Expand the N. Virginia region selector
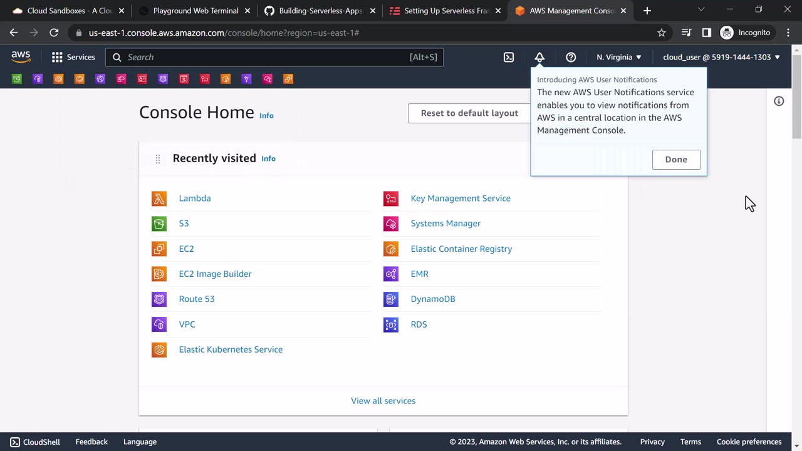This screenshot has width=802, height=451. click(x=619, y=57)
